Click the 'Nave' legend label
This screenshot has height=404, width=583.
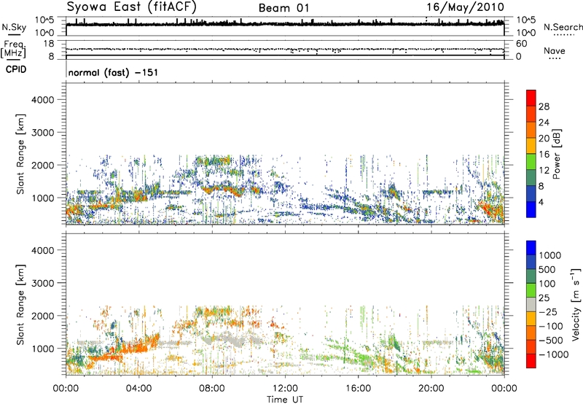point(555,50)
